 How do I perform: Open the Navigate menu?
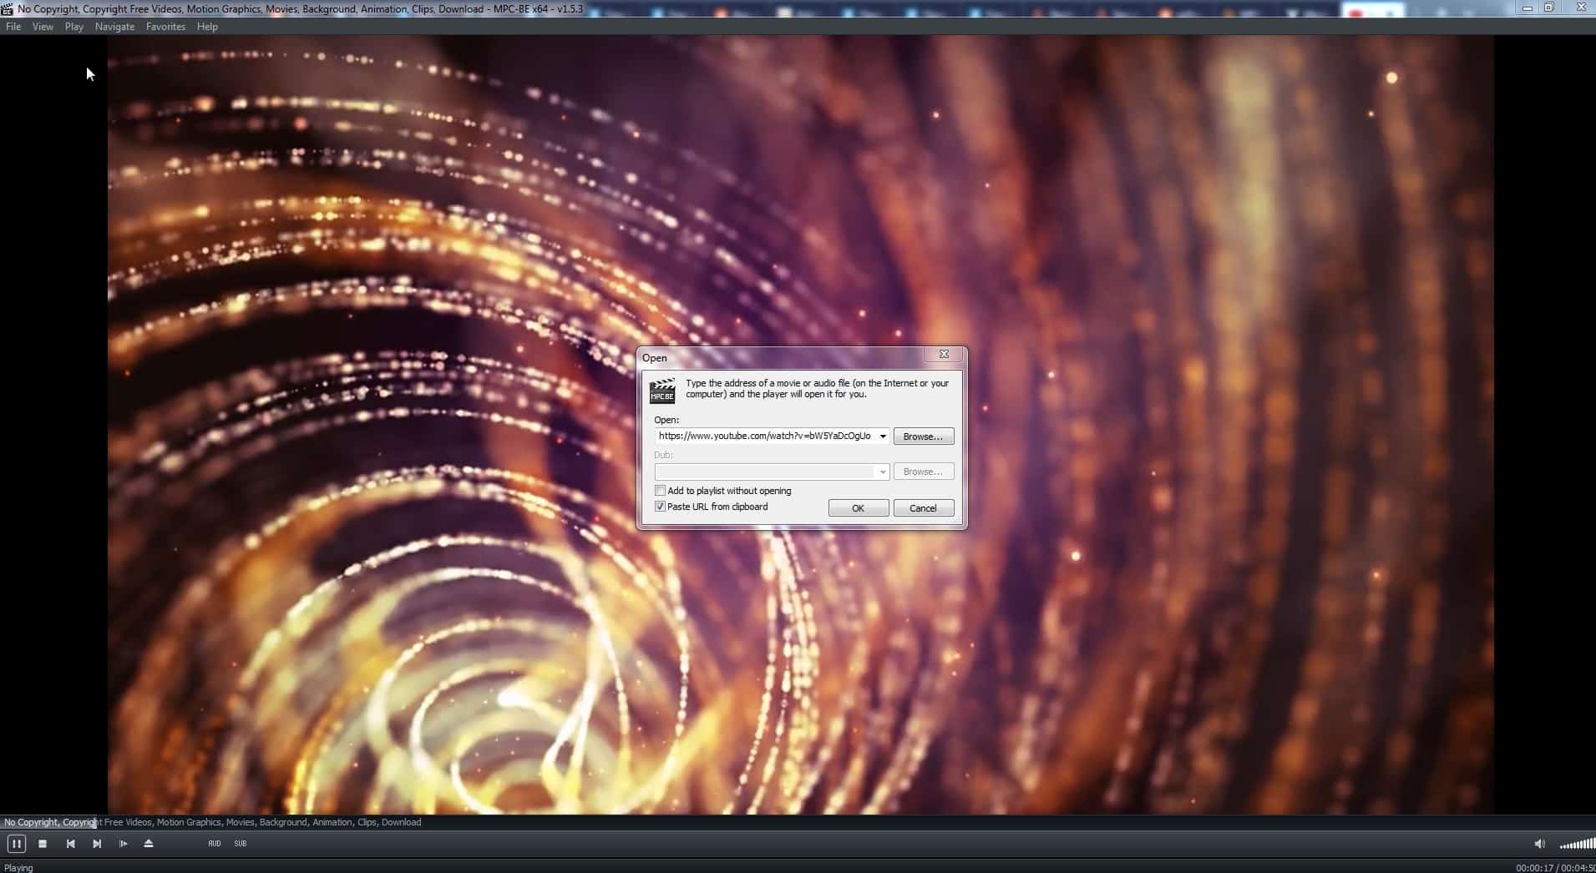pos(114,26)
